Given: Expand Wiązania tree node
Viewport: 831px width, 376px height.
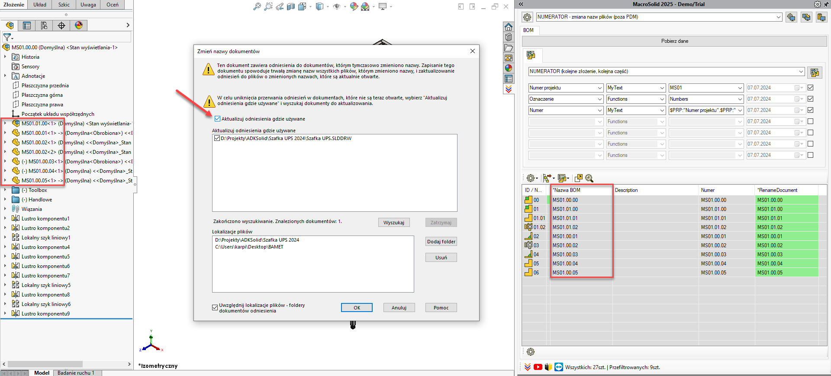Looking at the screenshot, I should point(5,209).
